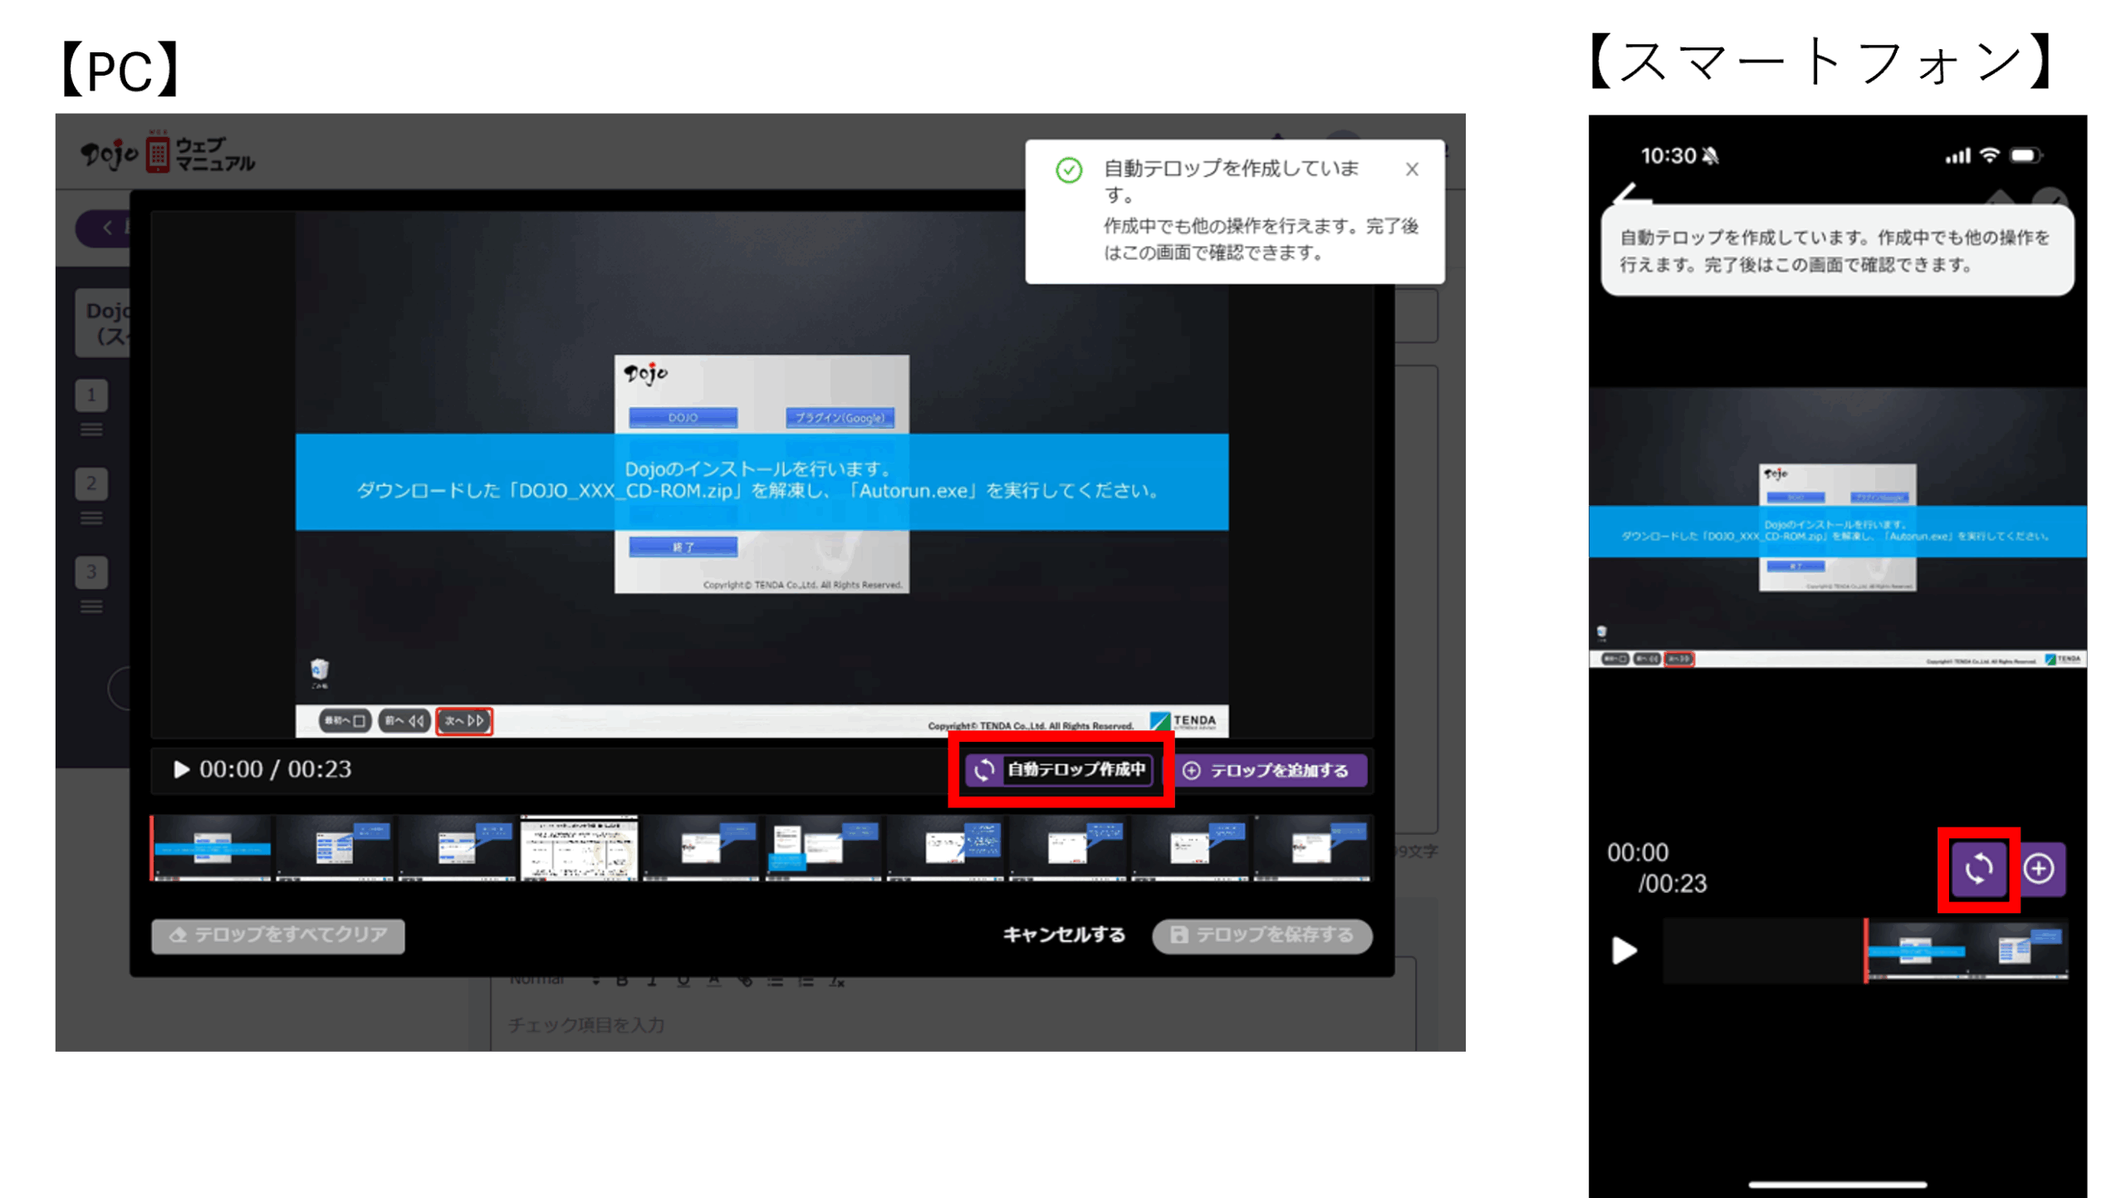Image resolution: width=2126 pixels, height=1198 pixels.
Task: Click the チェック項目を入力 input field
Action: coord(586,1025)
